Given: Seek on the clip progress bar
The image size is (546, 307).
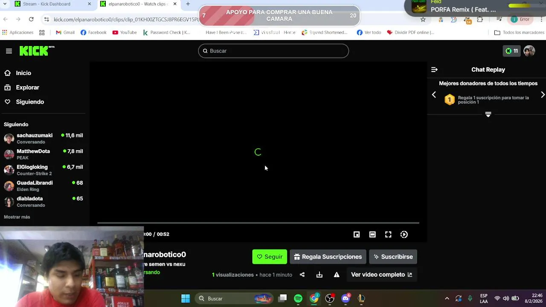Looking at the screenshot, I should [258, 223].
